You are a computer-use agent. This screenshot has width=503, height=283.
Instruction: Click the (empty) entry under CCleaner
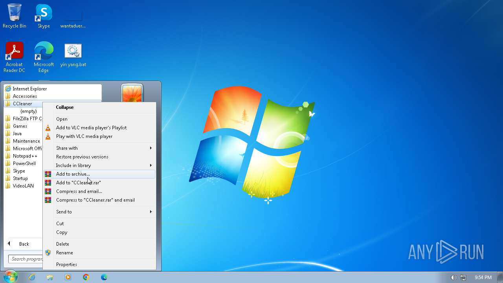tap(29, 111)
